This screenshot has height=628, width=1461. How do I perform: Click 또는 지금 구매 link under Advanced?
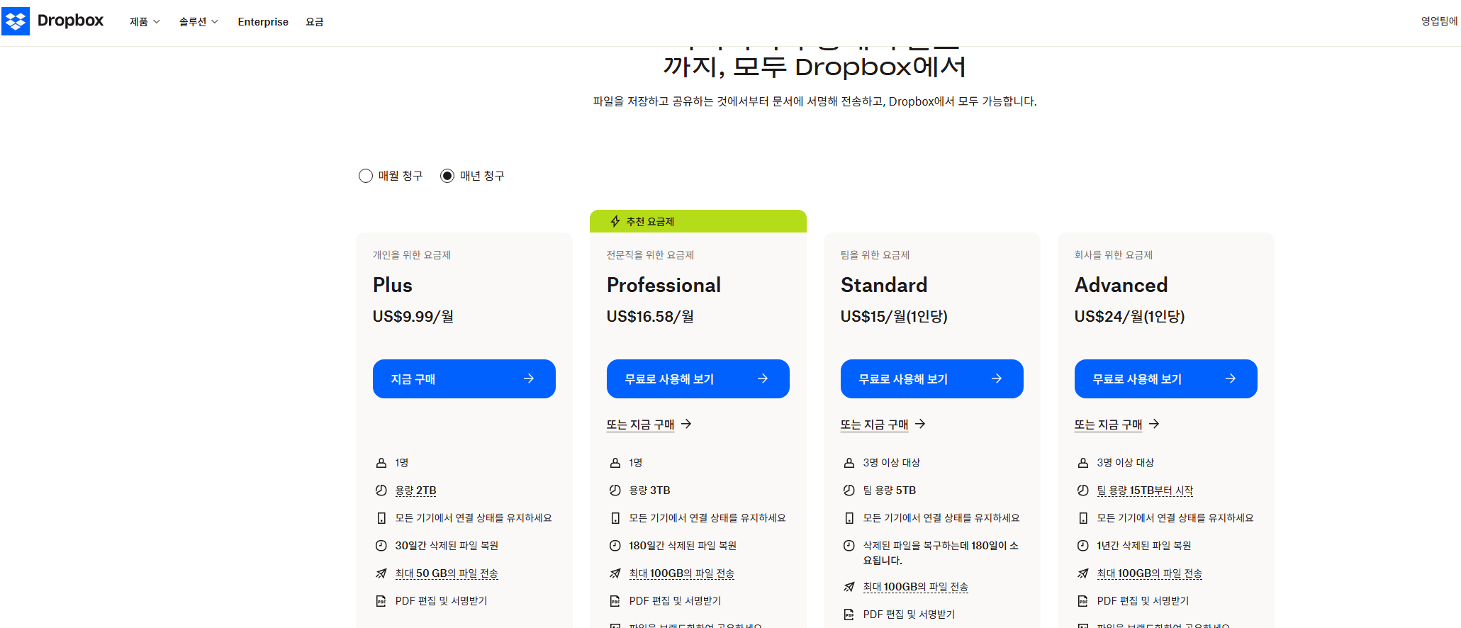[x=1108, y=425]
